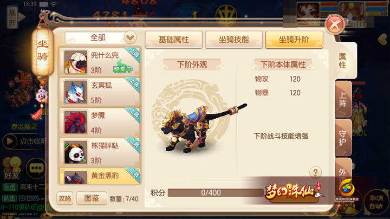Open the 好友 friends icon

[12, 169]
